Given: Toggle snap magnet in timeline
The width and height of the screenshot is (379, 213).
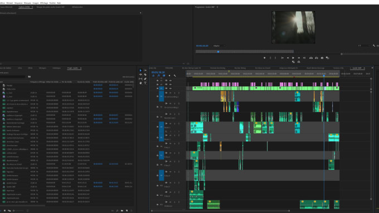Looking at the screenshot, I should (x=158, y=76).
